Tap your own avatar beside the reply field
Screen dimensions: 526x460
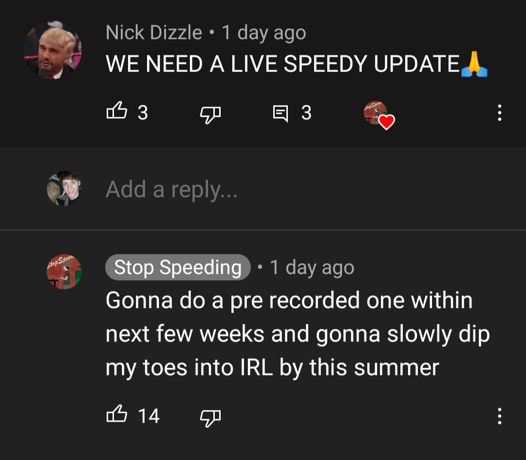click(x=64, y=189)
